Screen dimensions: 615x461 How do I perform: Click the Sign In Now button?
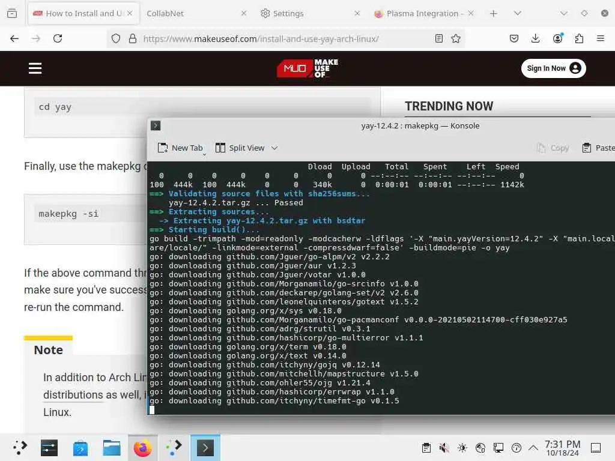(553, 68)
